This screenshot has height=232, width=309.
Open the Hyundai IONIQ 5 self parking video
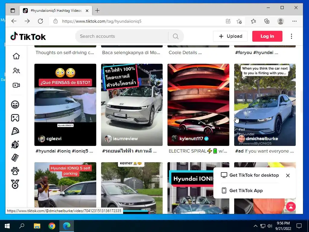(x=65, y=188)
